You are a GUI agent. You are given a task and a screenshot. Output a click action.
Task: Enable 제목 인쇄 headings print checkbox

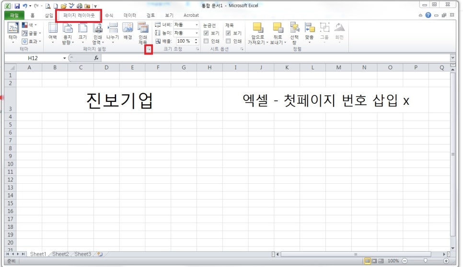(228, 41)
